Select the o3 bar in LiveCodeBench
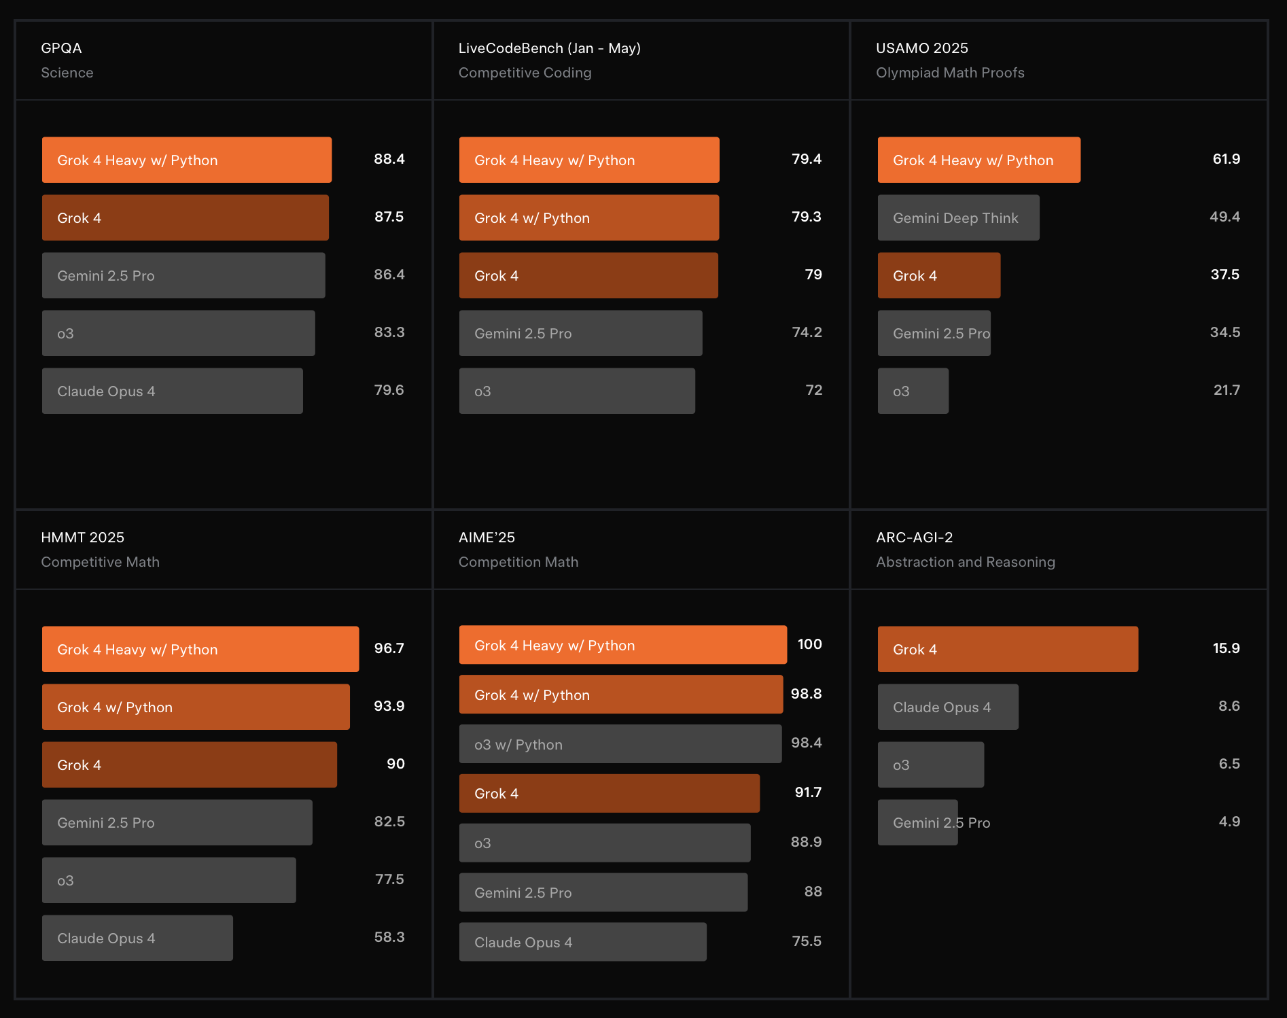1287x1018 pixels. [x=577, y=391]
